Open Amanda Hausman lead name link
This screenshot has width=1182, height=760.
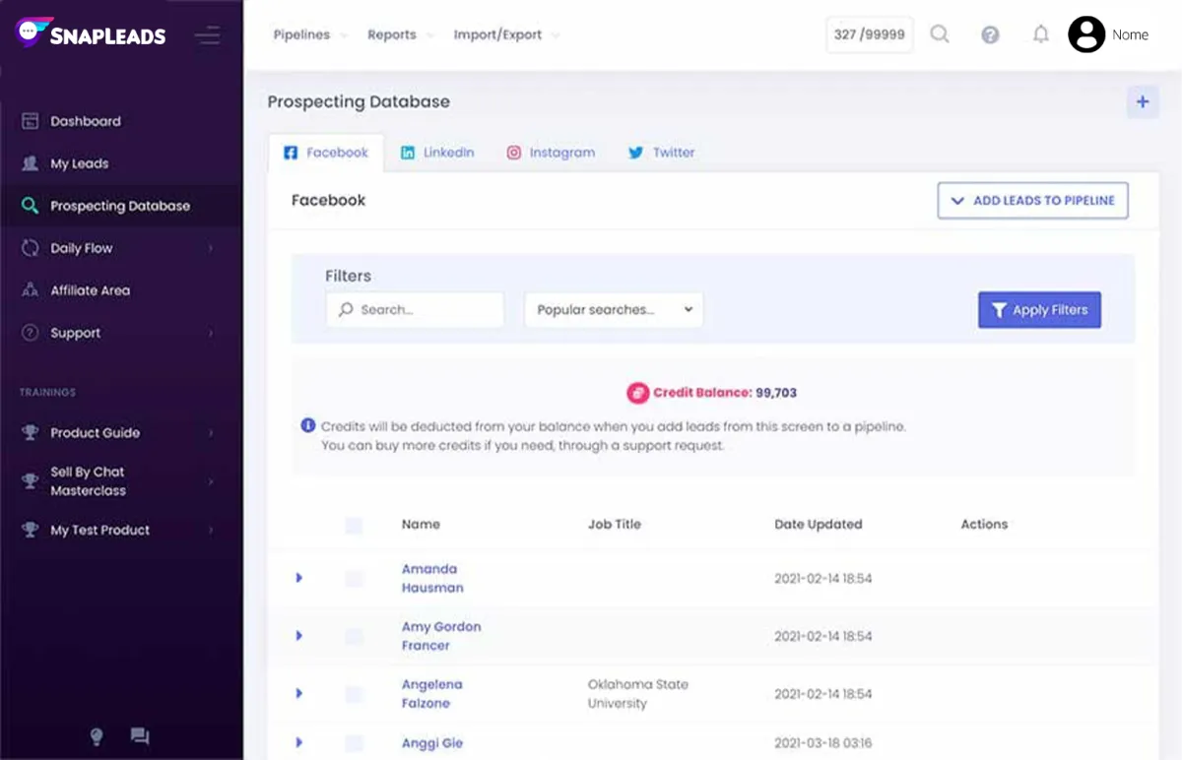point(432,578)
